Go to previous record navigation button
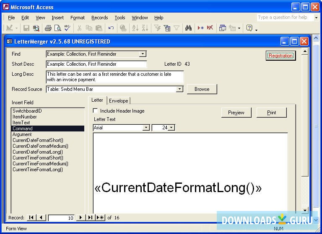Viewport: 322px width, 234px height. coord(41,217)
